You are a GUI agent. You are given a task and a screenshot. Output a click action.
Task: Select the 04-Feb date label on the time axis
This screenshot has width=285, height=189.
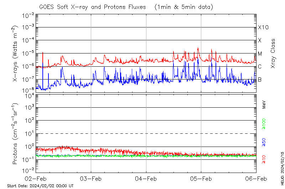(x=146, y=178)
